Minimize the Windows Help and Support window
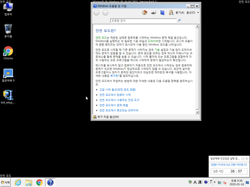The width and height of the screenshot is (250, 187). pyautogui.click(x=188, y=6)
